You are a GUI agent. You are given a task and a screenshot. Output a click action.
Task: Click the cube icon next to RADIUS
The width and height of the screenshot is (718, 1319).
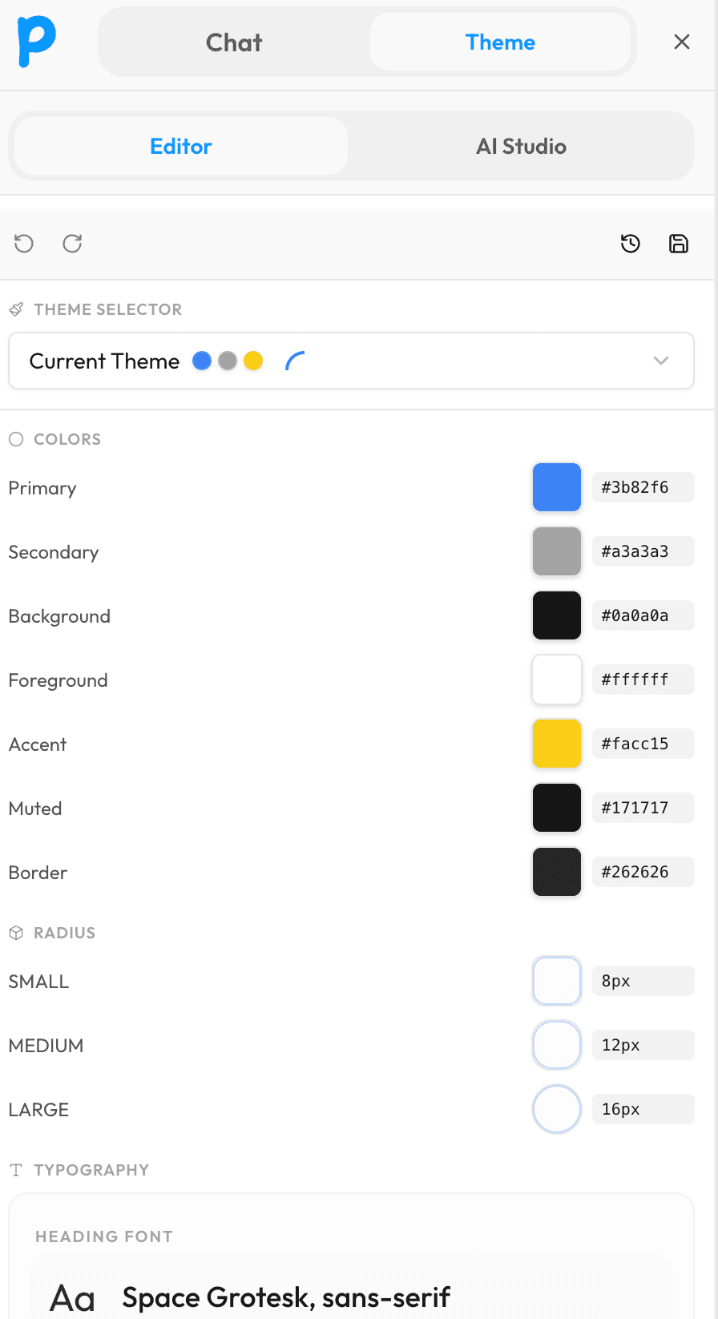click(15, 932)
